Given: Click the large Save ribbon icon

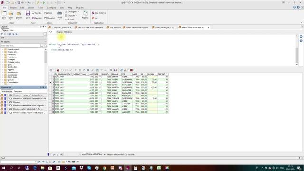Looking at the screenshot, I should [x=28, y=13].
